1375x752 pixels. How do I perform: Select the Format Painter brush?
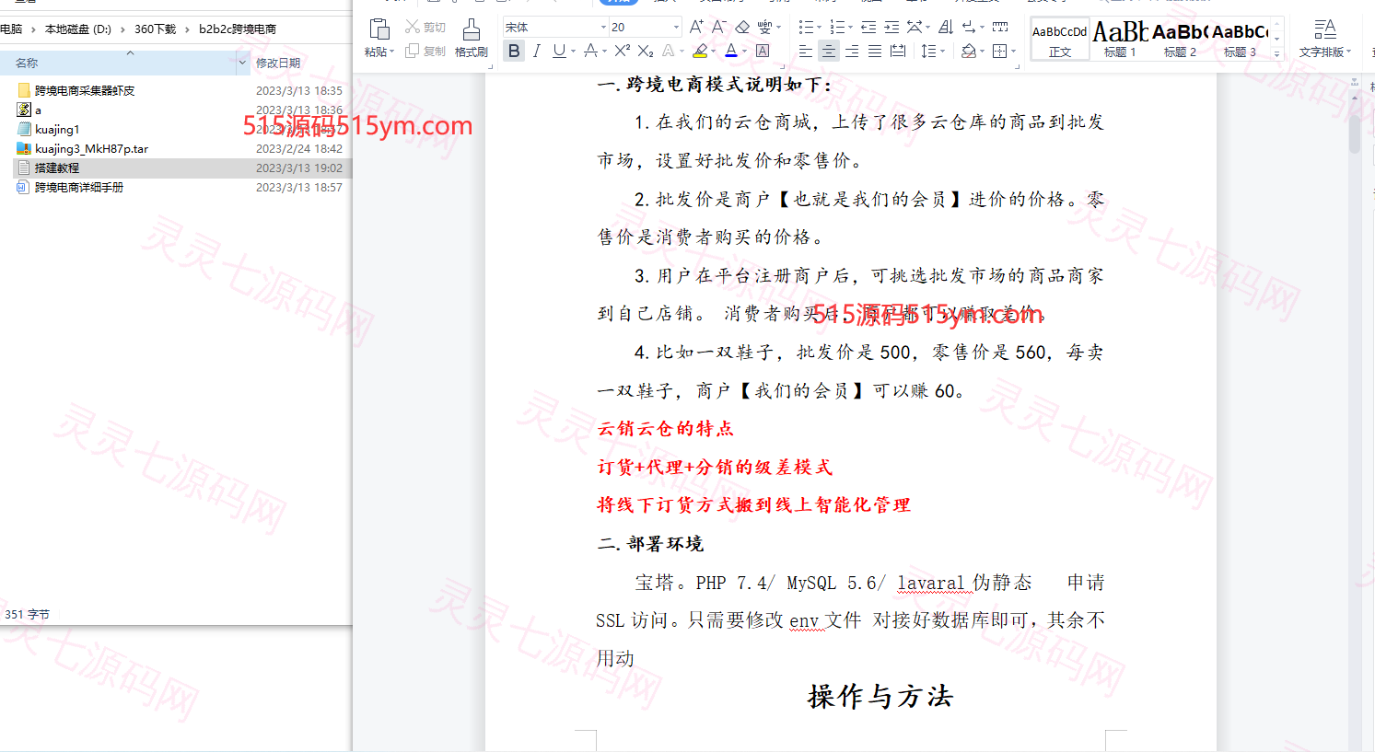(471, 29)
